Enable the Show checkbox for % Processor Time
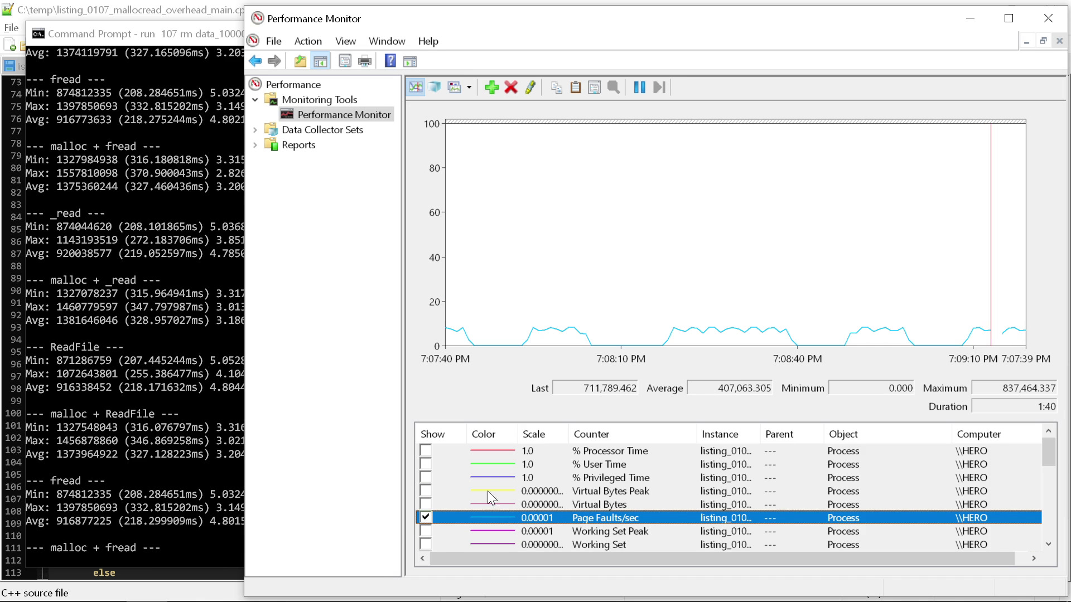 click(426, 450)
